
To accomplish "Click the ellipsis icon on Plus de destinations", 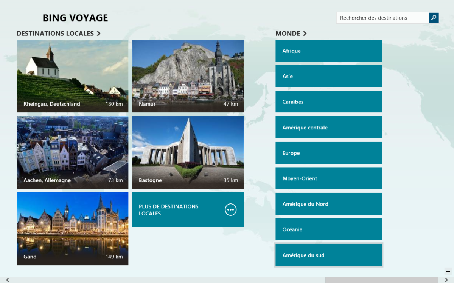I will (x=231, y=209).
